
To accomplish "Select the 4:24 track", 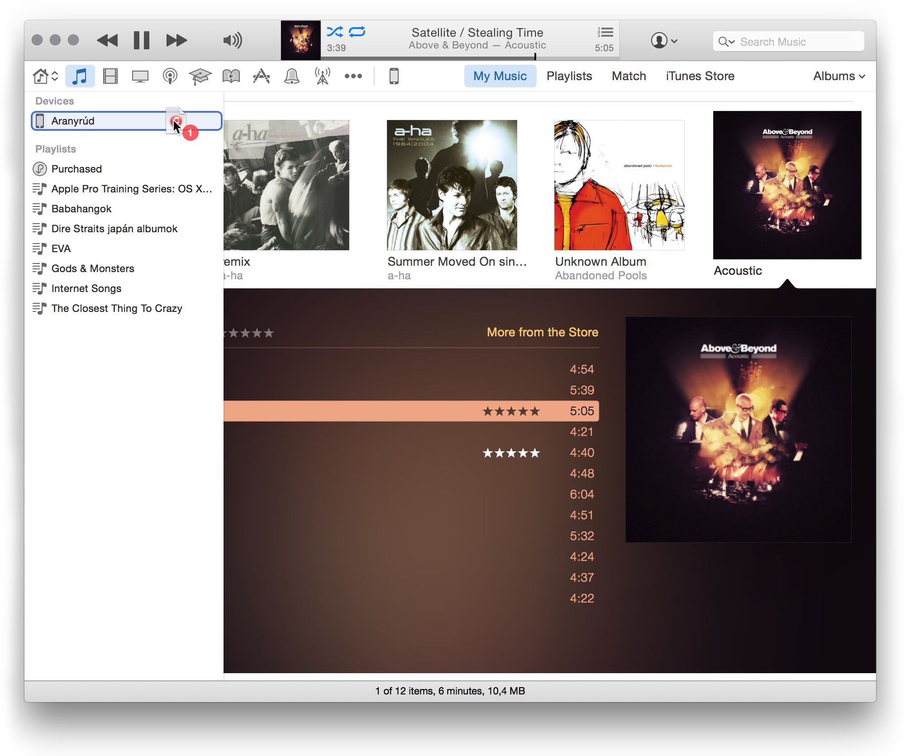I will 411,557.
